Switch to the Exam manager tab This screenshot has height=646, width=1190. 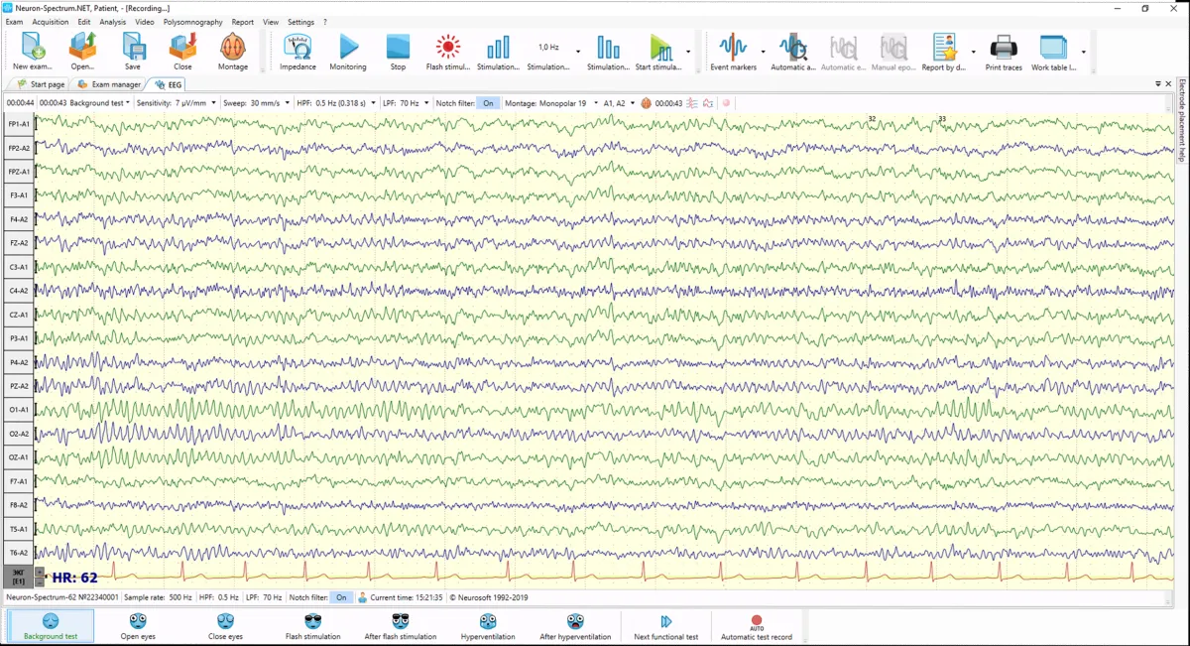click(x=109, y=84)
